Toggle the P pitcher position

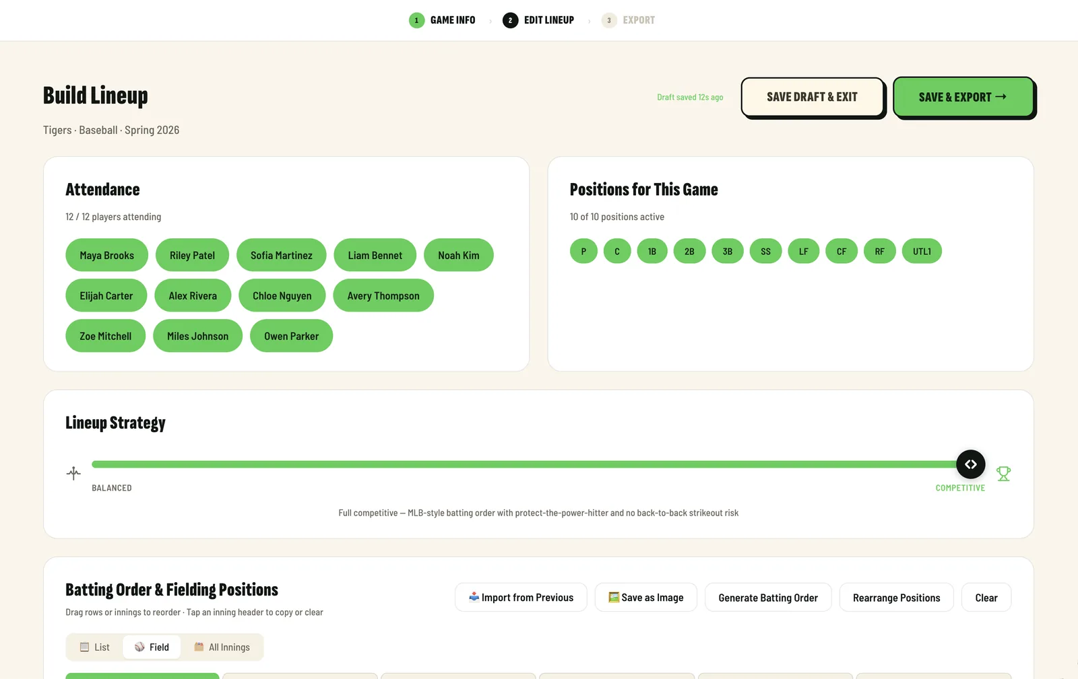click(x=583, y=251)
